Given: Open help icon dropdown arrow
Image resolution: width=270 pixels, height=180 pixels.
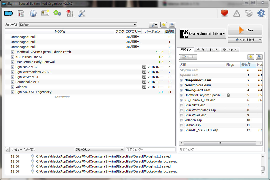Looking at the screenshot, I should click(x=266, y=17).
